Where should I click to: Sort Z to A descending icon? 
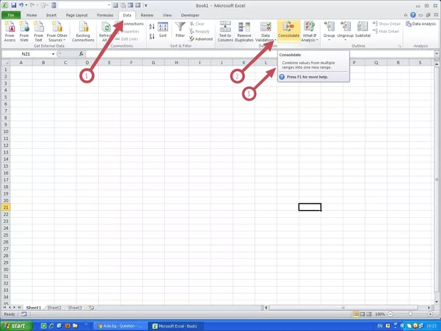pyautogui.click(x=152, y=36)
